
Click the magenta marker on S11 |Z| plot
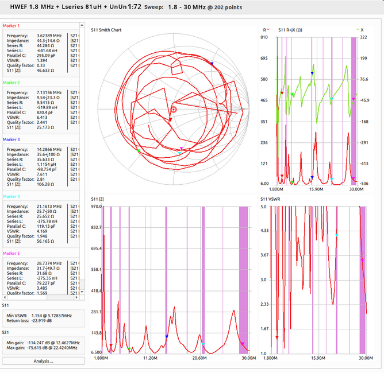pos(243,344)
